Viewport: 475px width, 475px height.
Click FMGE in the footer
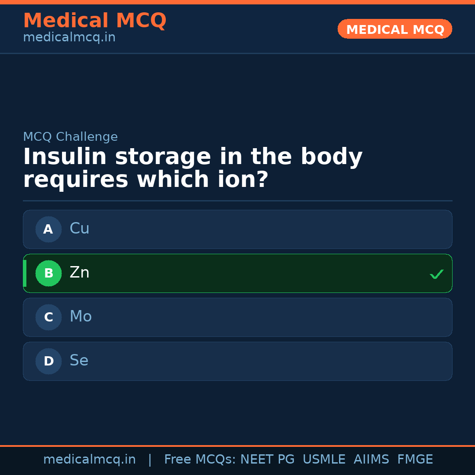click(x=415, y=460)
